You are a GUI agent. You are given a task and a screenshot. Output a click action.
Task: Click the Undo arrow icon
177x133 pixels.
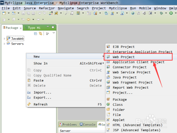click(x=40, y=13)
